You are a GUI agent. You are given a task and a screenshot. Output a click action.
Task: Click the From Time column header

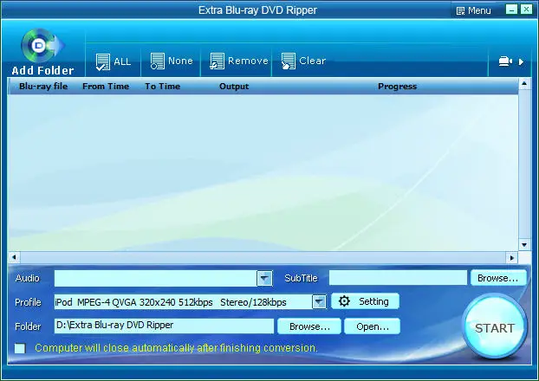tap(106, 87)
